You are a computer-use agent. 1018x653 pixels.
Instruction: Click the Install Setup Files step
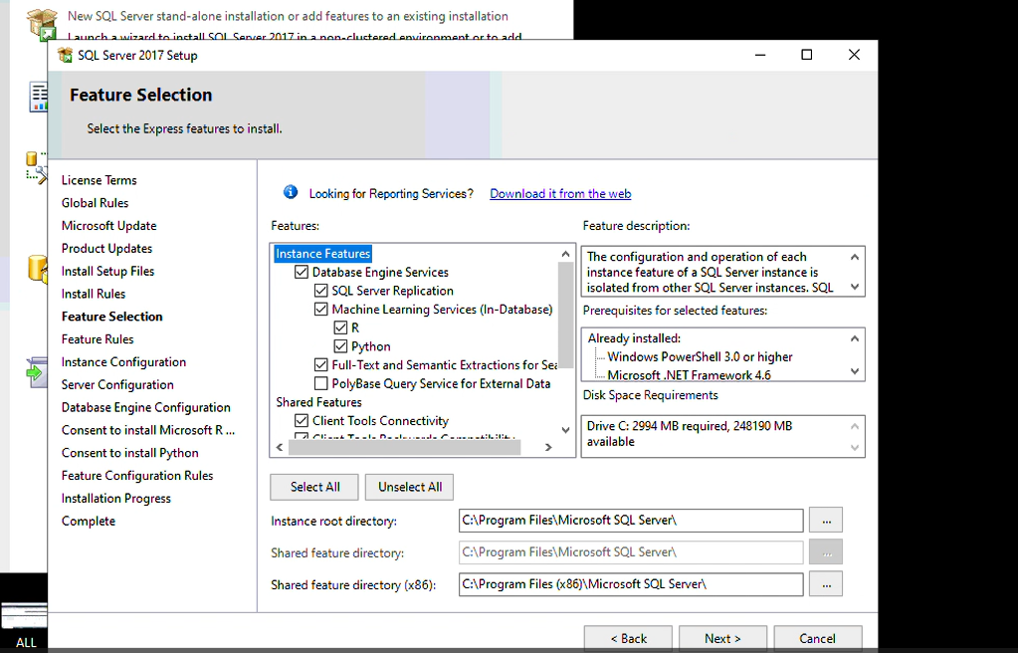107,271
